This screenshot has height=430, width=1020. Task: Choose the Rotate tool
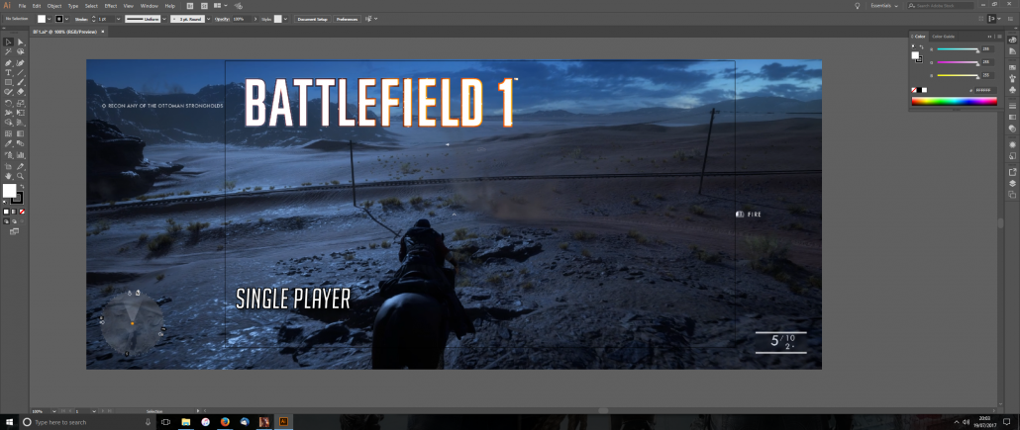tap(9, 103)
